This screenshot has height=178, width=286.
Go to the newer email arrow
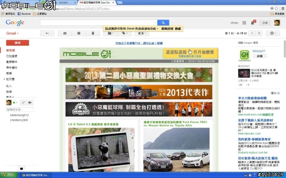252,33
